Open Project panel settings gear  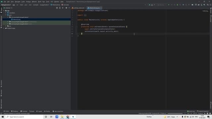[66, 8]
